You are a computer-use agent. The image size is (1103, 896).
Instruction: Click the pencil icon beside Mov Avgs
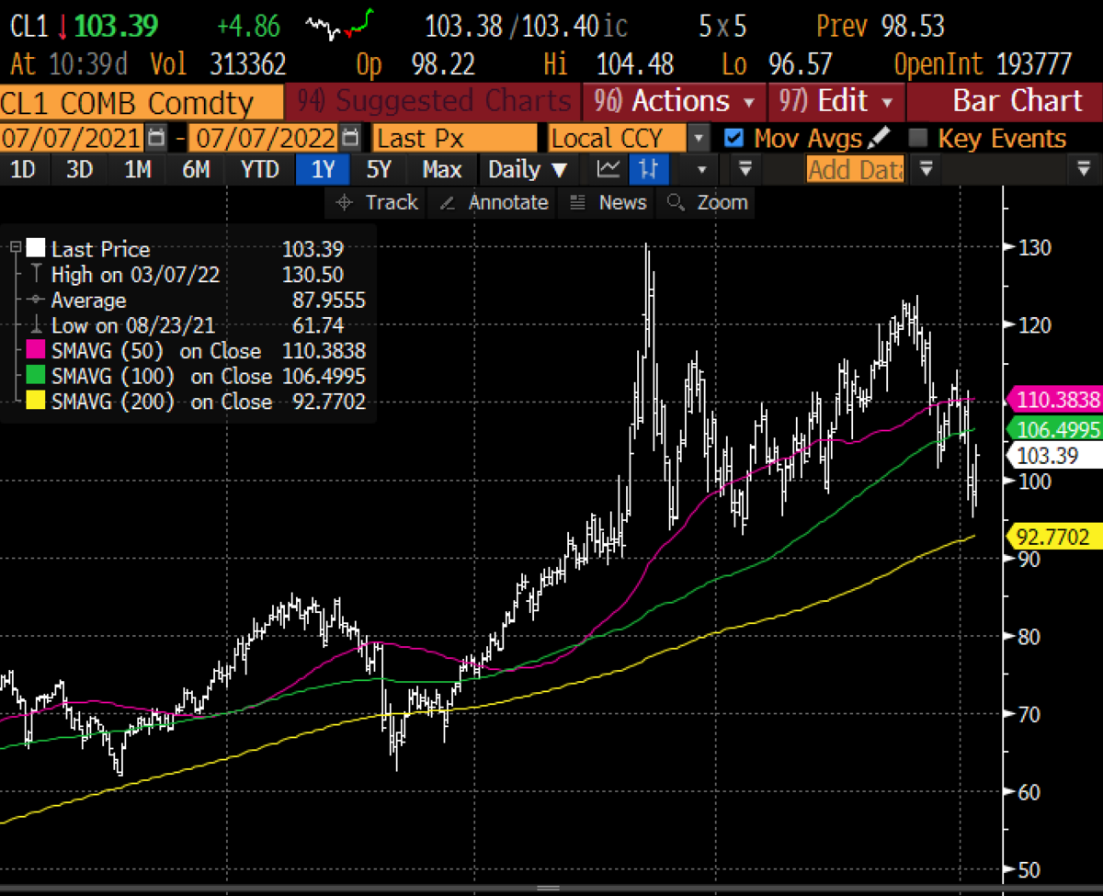coord(879,138)
